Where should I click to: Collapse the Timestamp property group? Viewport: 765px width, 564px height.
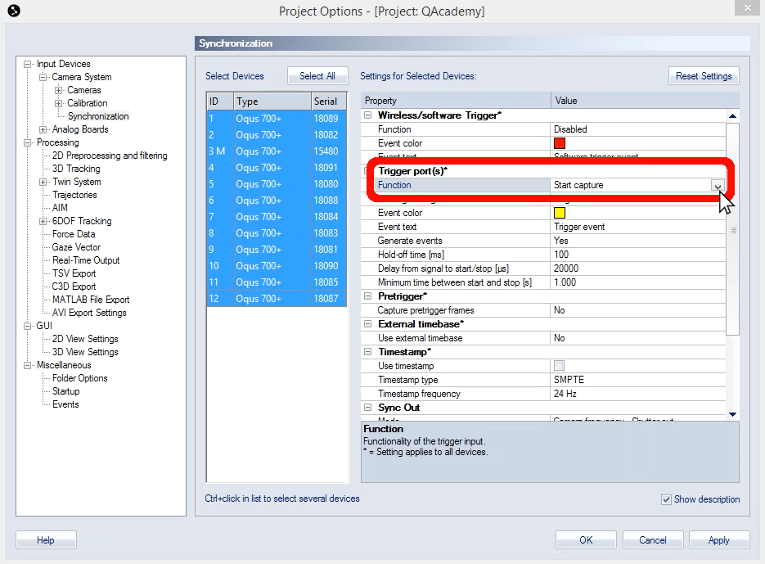pyautogui.click(x=367, y=352)
